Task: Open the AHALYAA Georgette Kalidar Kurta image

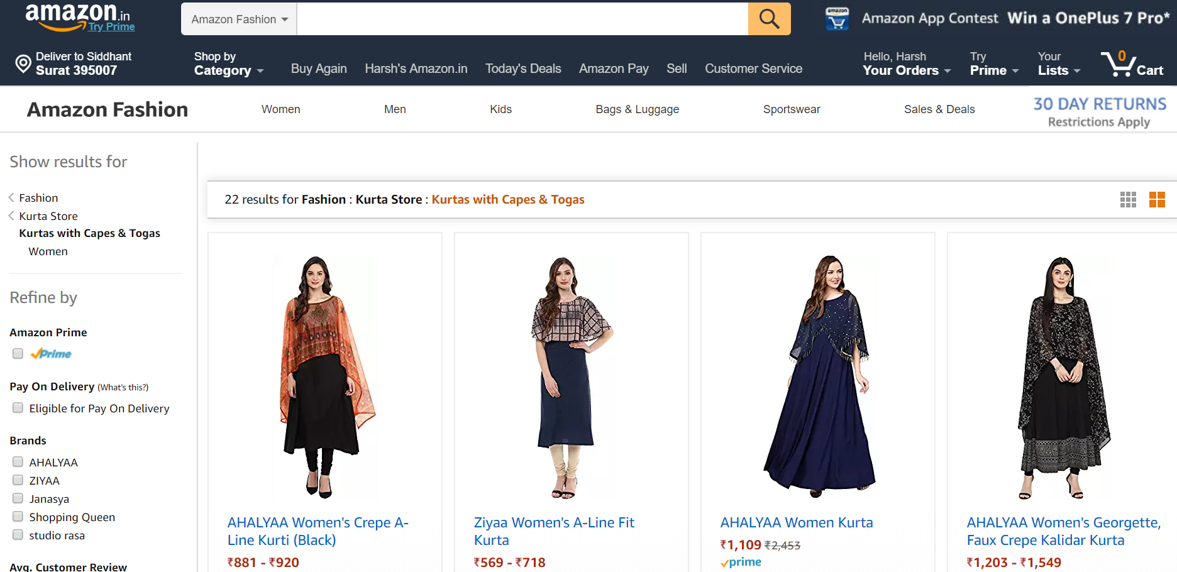Action: tap(1064, 377)
